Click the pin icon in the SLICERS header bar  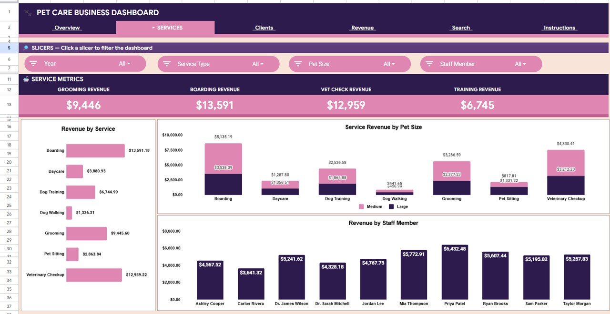click(25, 48)
